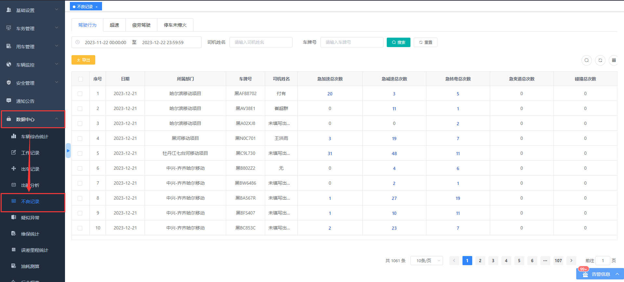
Task: Click the 车辆综合统计 bar chart icon
Action: (x=14, y=136)
